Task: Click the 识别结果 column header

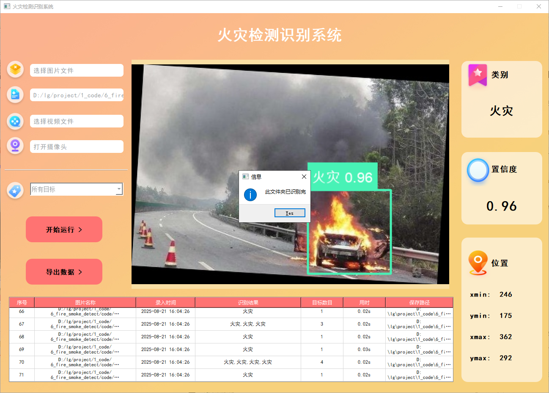Action: click(248, 302)
